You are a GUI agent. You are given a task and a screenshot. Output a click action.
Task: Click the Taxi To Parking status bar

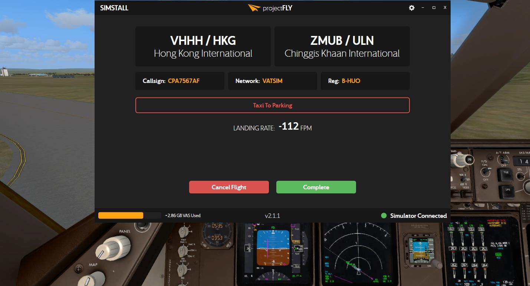coord(273,105)
